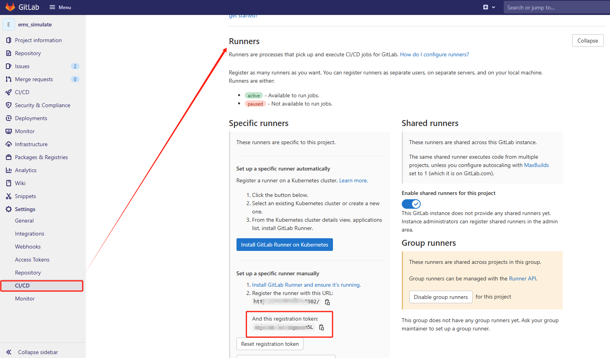The height and width of the screenshot is (358, 610).
Task: Click Collapse sidebar text
Action: coord(38,352)
